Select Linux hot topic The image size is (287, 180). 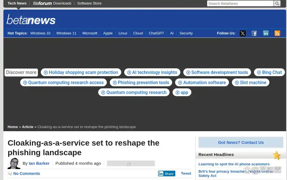coord(123,33)
